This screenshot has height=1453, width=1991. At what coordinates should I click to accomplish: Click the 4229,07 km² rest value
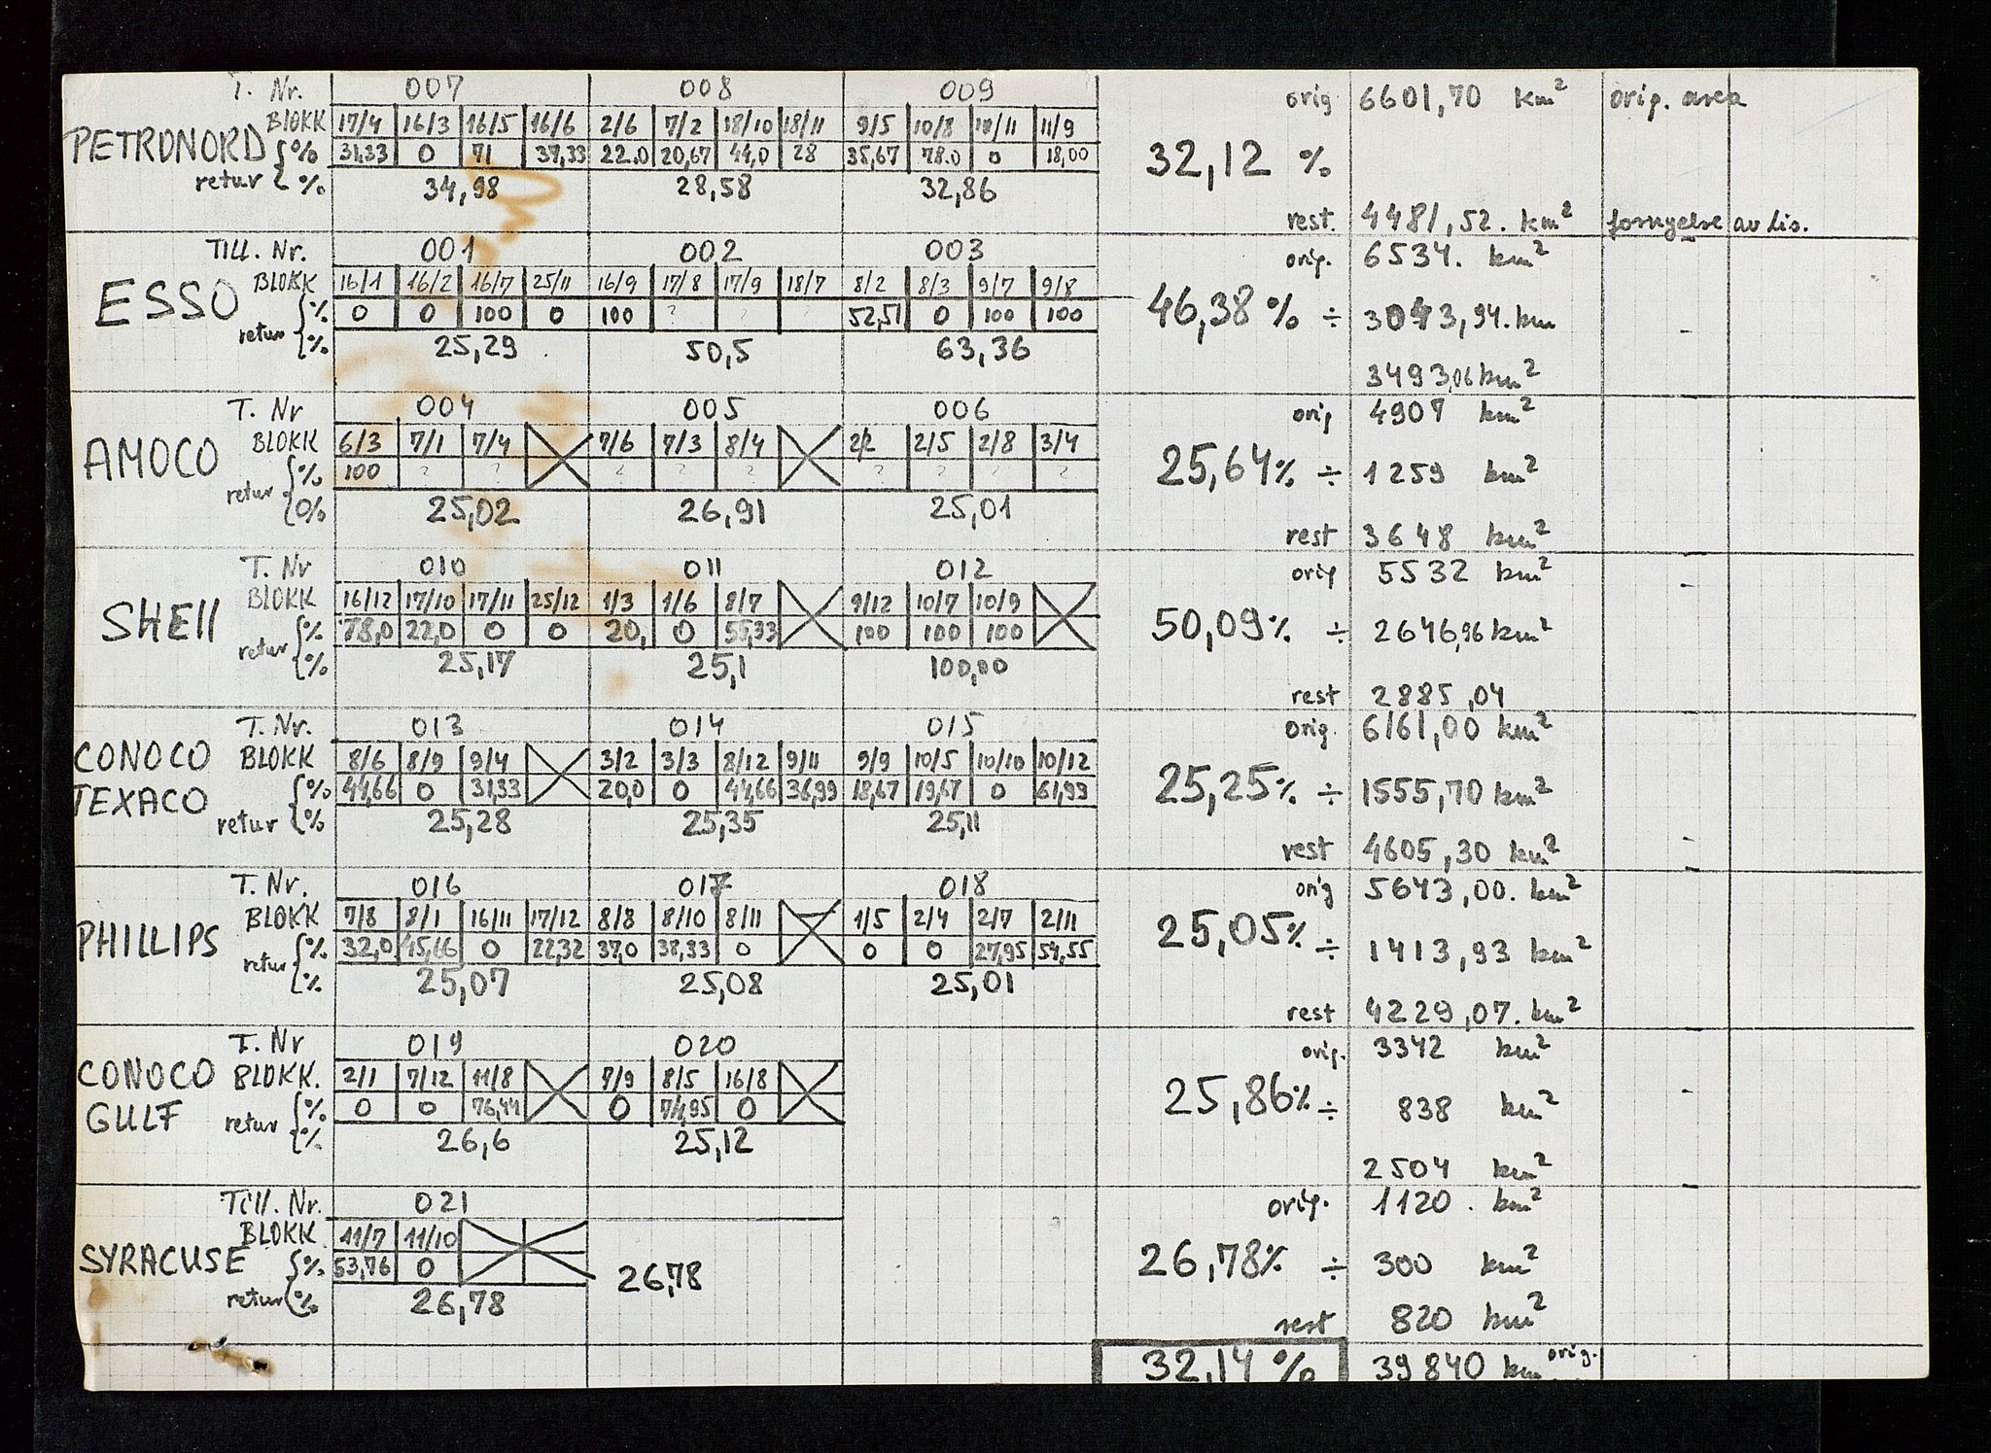coord(1475,1011)
